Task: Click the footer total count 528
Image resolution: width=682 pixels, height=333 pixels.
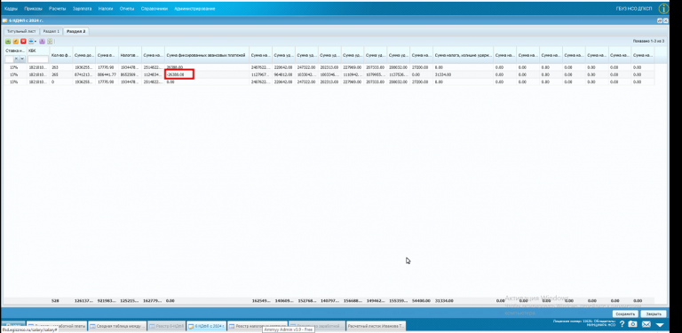Action: pos(55,300)
